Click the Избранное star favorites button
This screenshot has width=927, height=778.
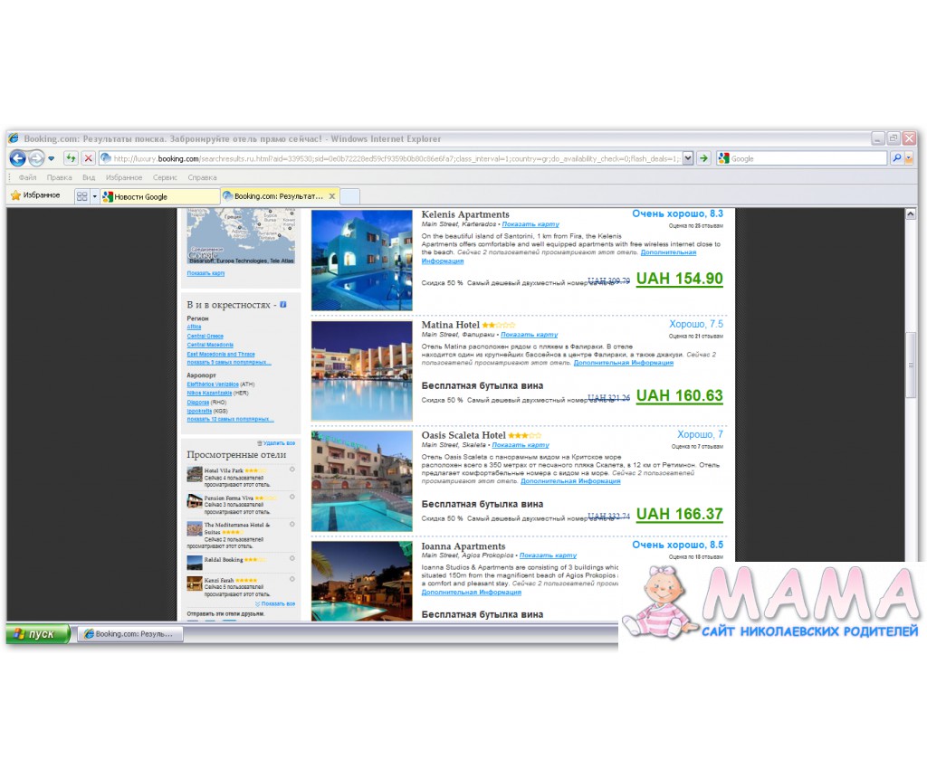tap(34, 195)
